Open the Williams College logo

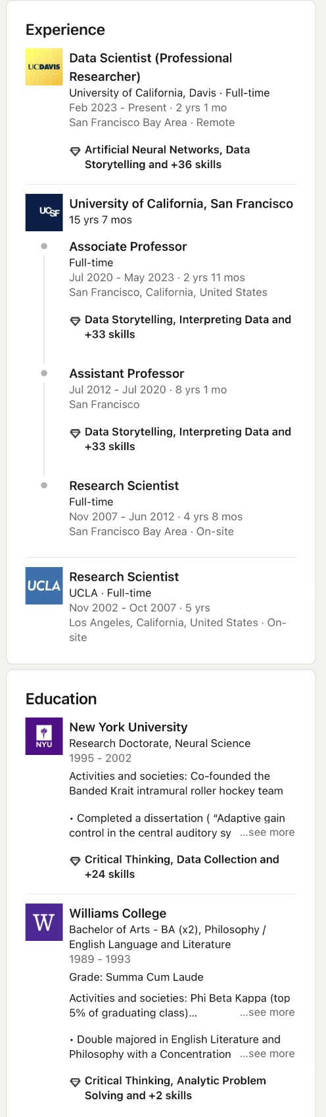[x=44, y=922]
